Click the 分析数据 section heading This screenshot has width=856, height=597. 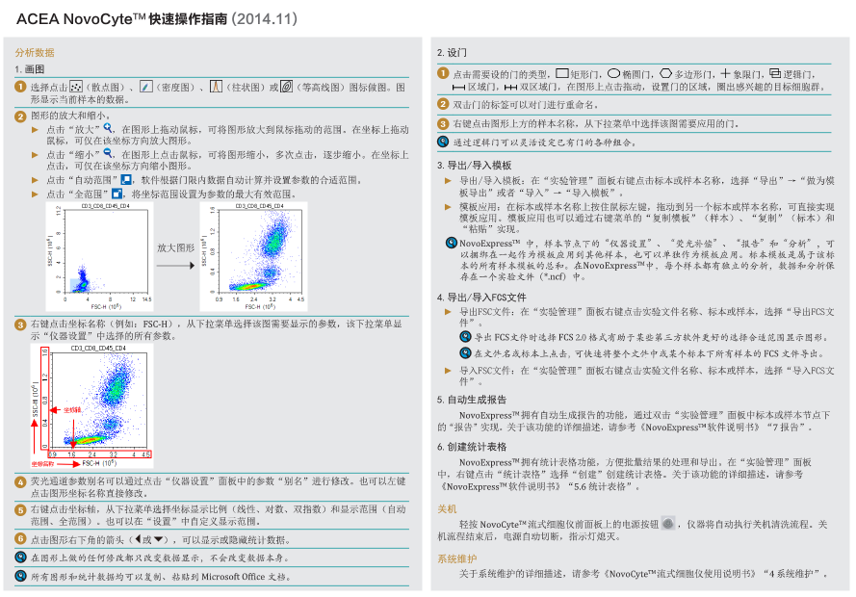coord(35,52)
